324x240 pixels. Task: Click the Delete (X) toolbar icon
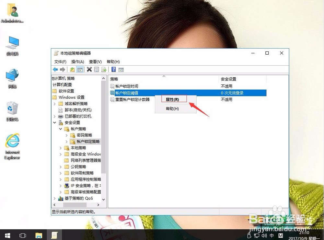pos(88,69)
